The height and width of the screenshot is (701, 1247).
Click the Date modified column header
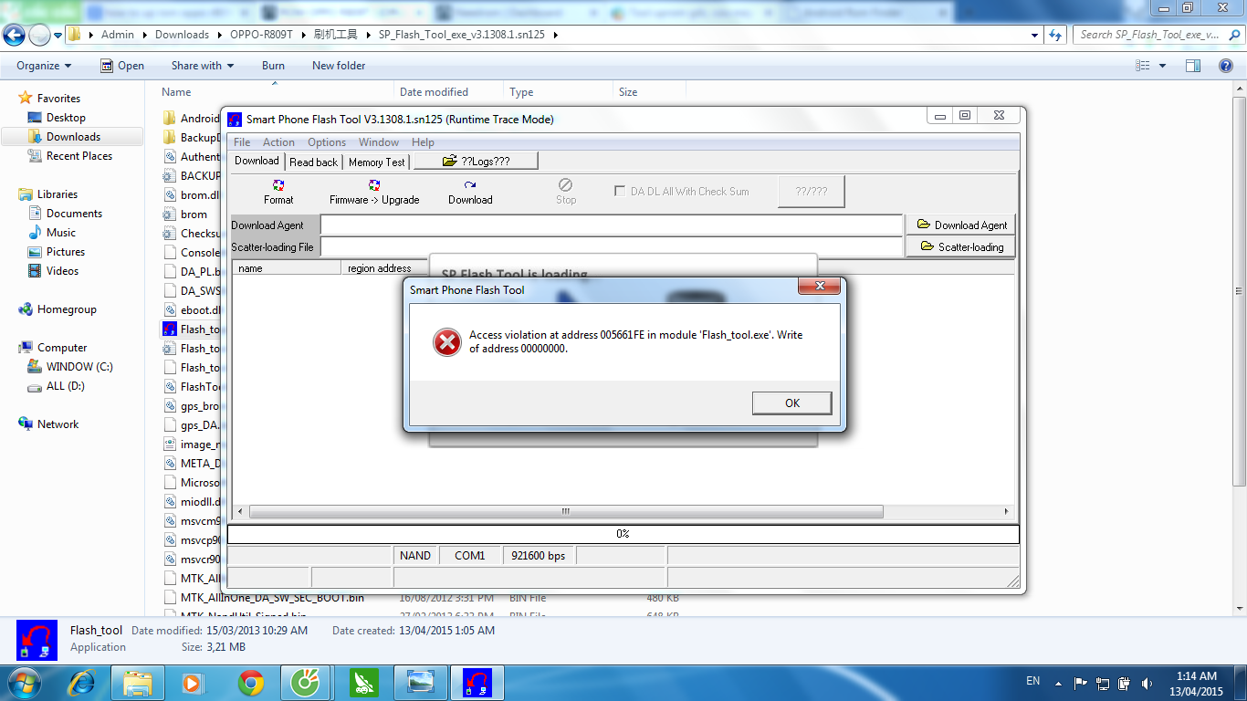tap(447, 92)
